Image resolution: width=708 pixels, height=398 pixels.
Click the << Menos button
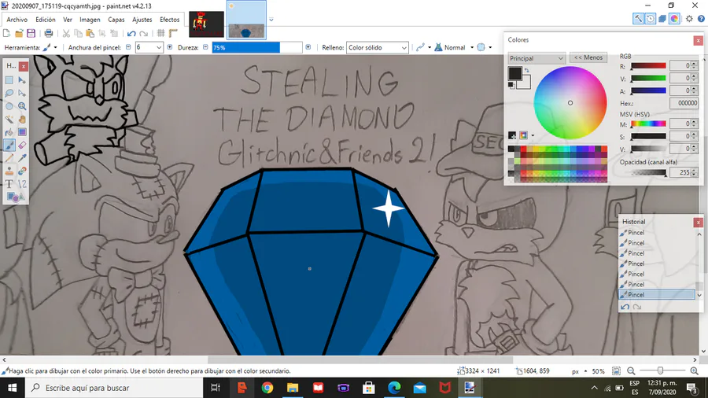click(x=588, y=57)
